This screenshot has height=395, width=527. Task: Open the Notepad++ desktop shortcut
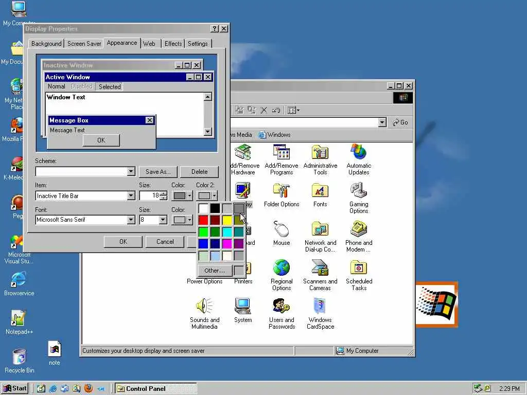tap(19, 322)
